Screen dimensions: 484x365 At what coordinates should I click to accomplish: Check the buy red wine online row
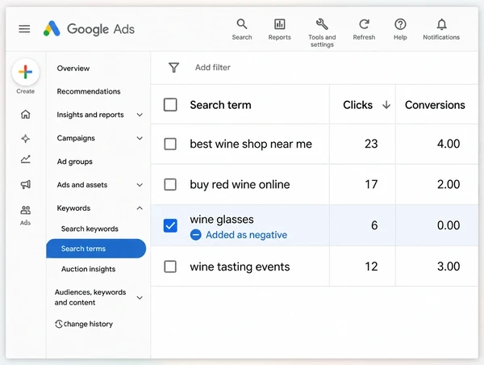pyautogui.click(x=170, y=184)
